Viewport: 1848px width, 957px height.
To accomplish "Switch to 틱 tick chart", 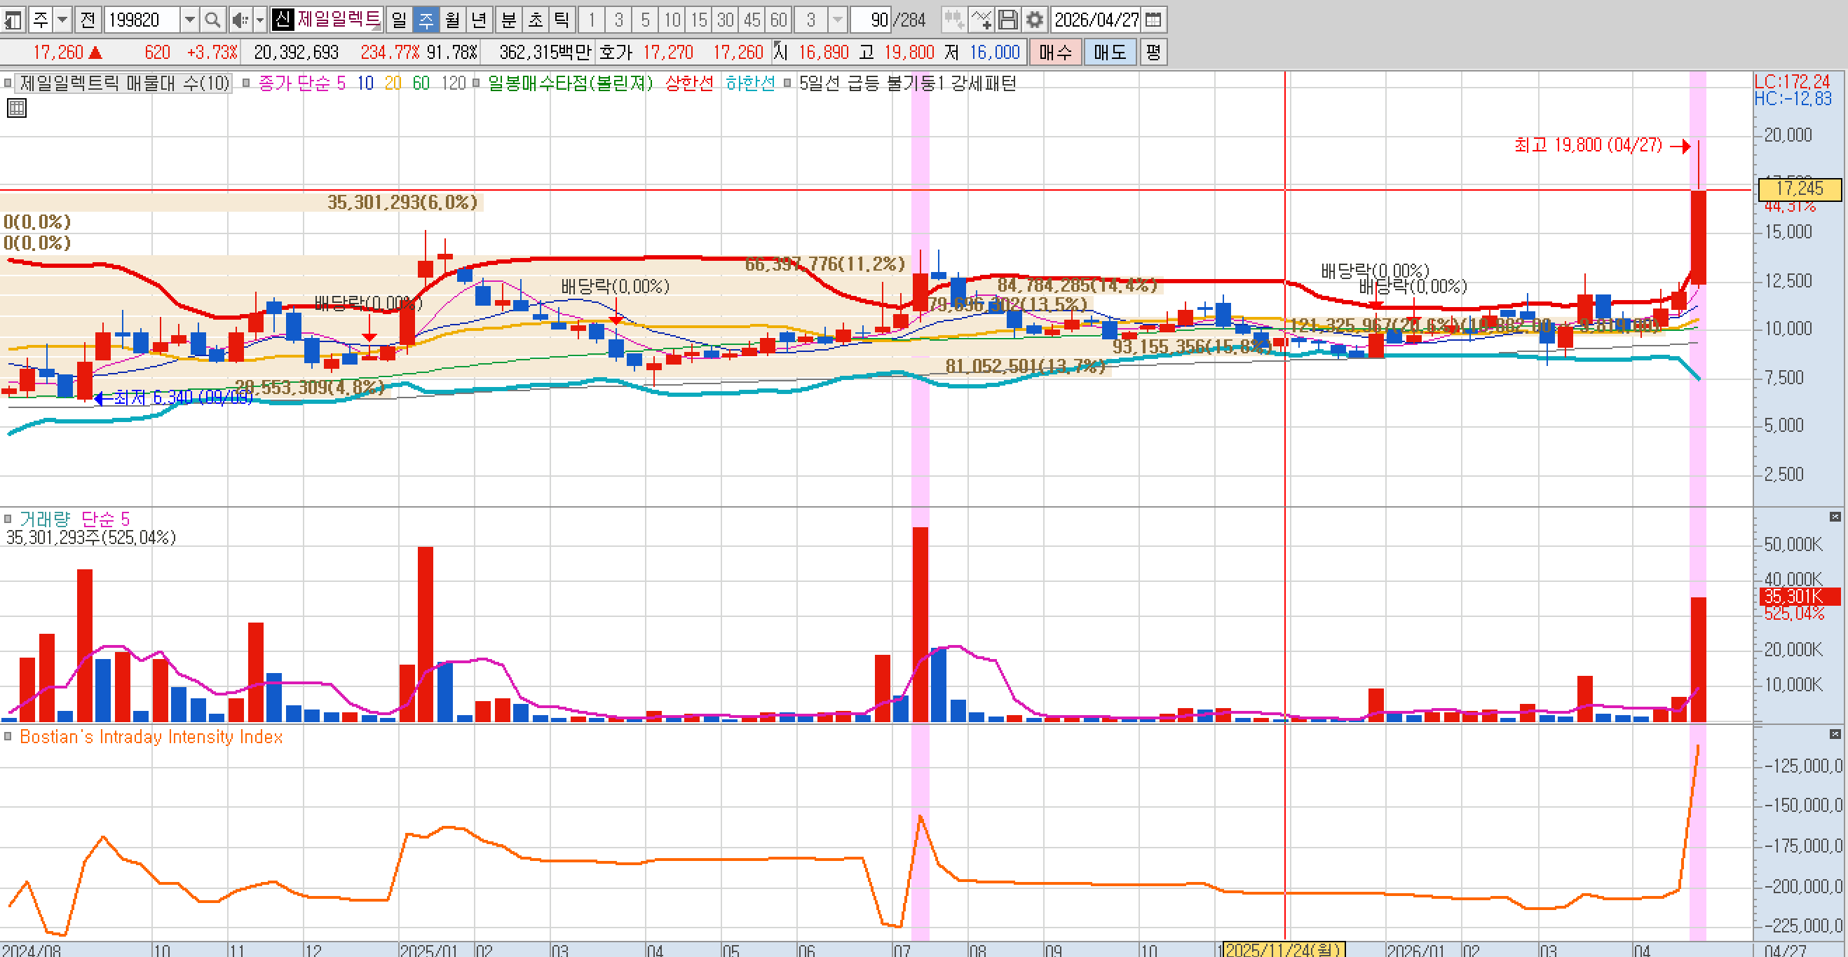I will (562, 20).
